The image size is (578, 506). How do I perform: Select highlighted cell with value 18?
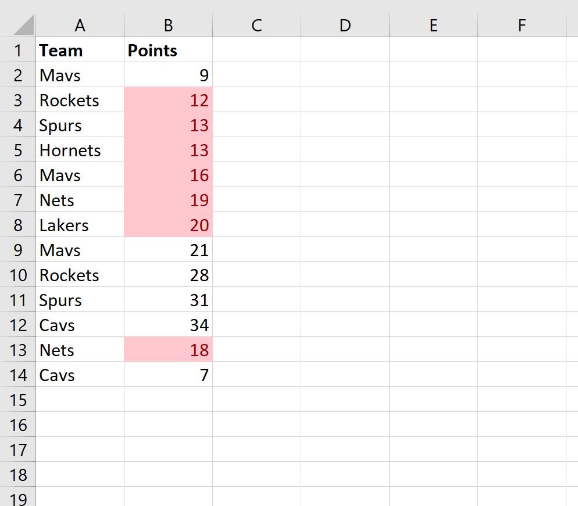pyautogui.click(x=169, y=350)
